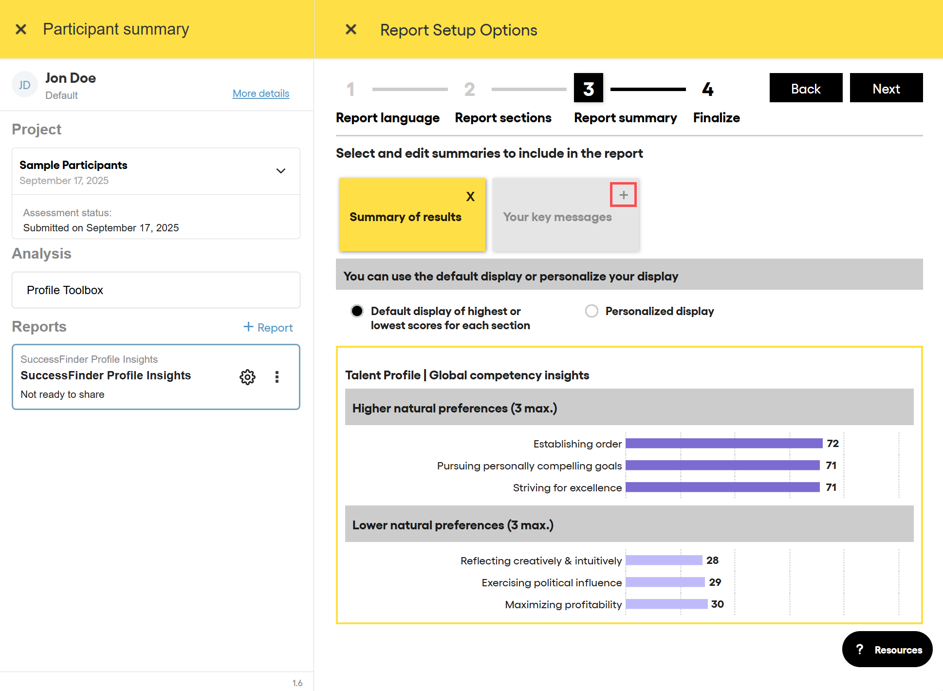This screenshot has height=691, width=943.
Task: Go to step 1 Report language
Action: [351, 90]
